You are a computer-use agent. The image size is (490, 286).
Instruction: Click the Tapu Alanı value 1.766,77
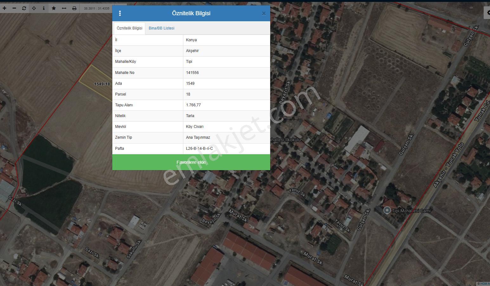193,105
